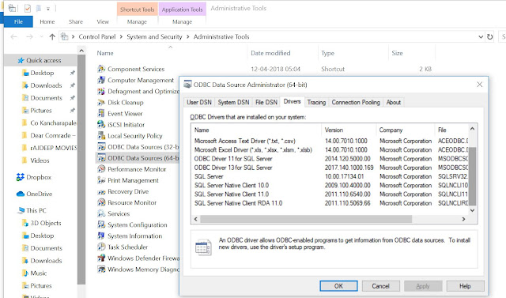
Task: Click vertical scrollbar thumb in drivers list
Action: click(x=473, y=176)
